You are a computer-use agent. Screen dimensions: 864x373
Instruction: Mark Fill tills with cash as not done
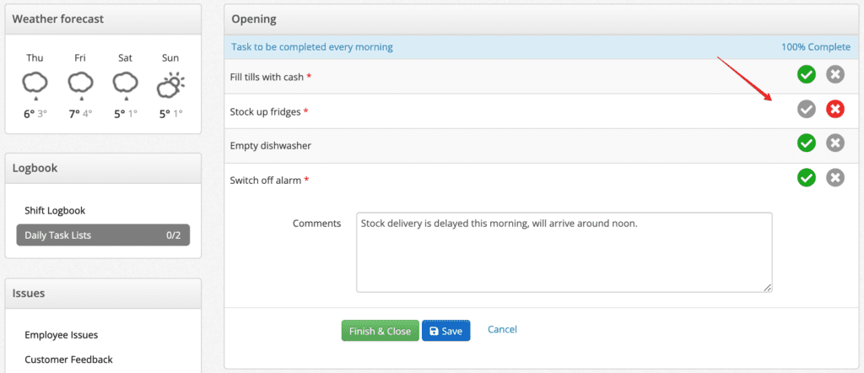(x=835, y=74)
